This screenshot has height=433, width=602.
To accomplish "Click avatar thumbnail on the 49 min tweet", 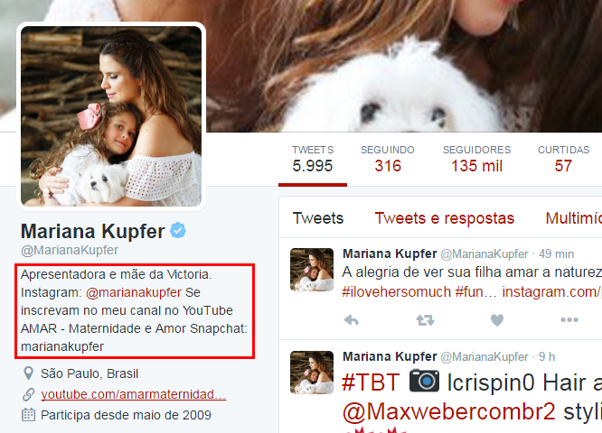I will tap(312, 270).
